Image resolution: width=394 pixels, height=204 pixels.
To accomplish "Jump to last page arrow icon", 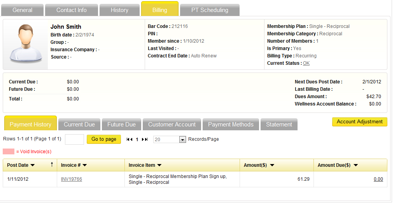I will [145, 139].
